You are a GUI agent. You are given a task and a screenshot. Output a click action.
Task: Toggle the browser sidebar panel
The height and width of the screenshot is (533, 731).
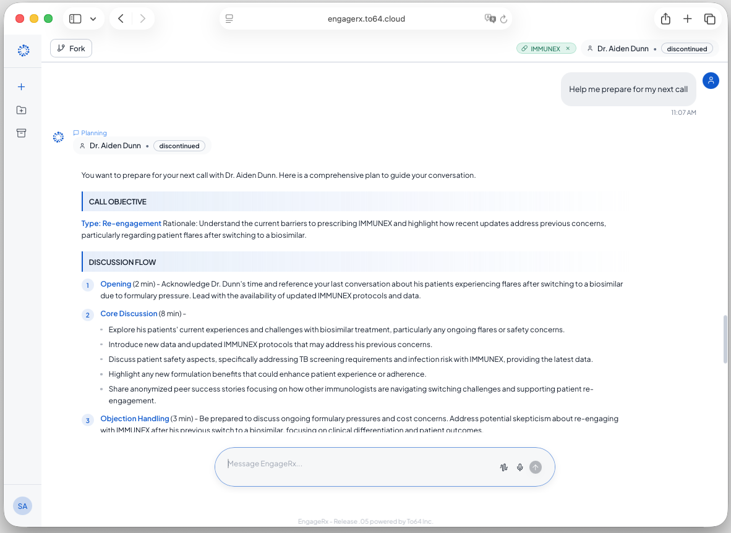point(75,19)
